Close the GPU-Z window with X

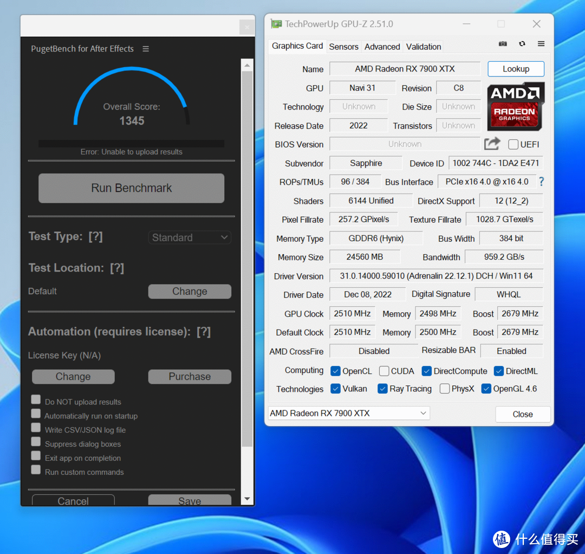click(x=536, y=24)
